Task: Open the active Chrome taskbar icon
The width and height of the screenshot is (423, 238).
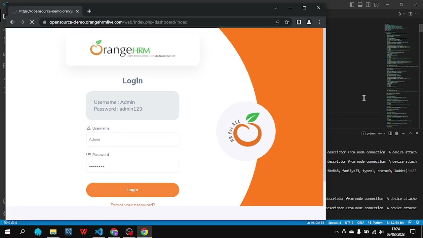Action: coord(144,232)
